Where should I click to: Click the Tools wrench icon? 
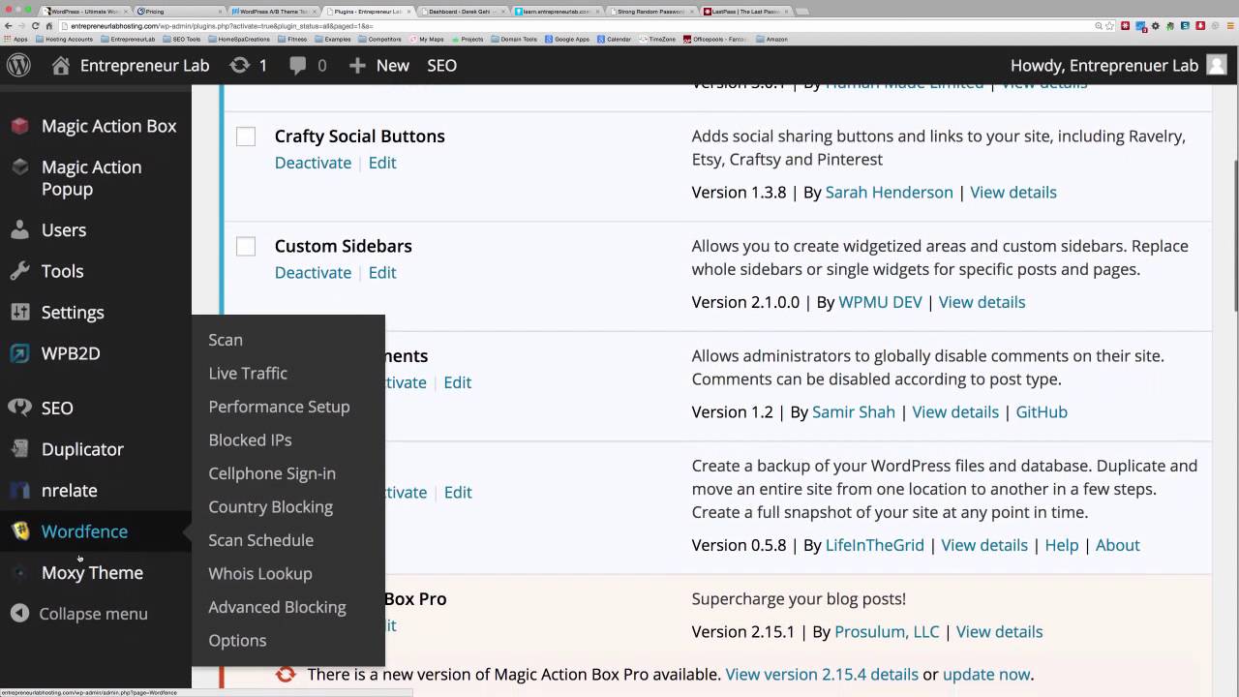(19, 271)
